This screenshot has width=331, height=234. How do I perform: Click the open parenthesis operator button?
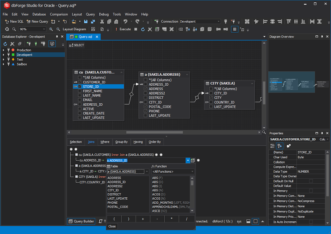pos(114,219)
